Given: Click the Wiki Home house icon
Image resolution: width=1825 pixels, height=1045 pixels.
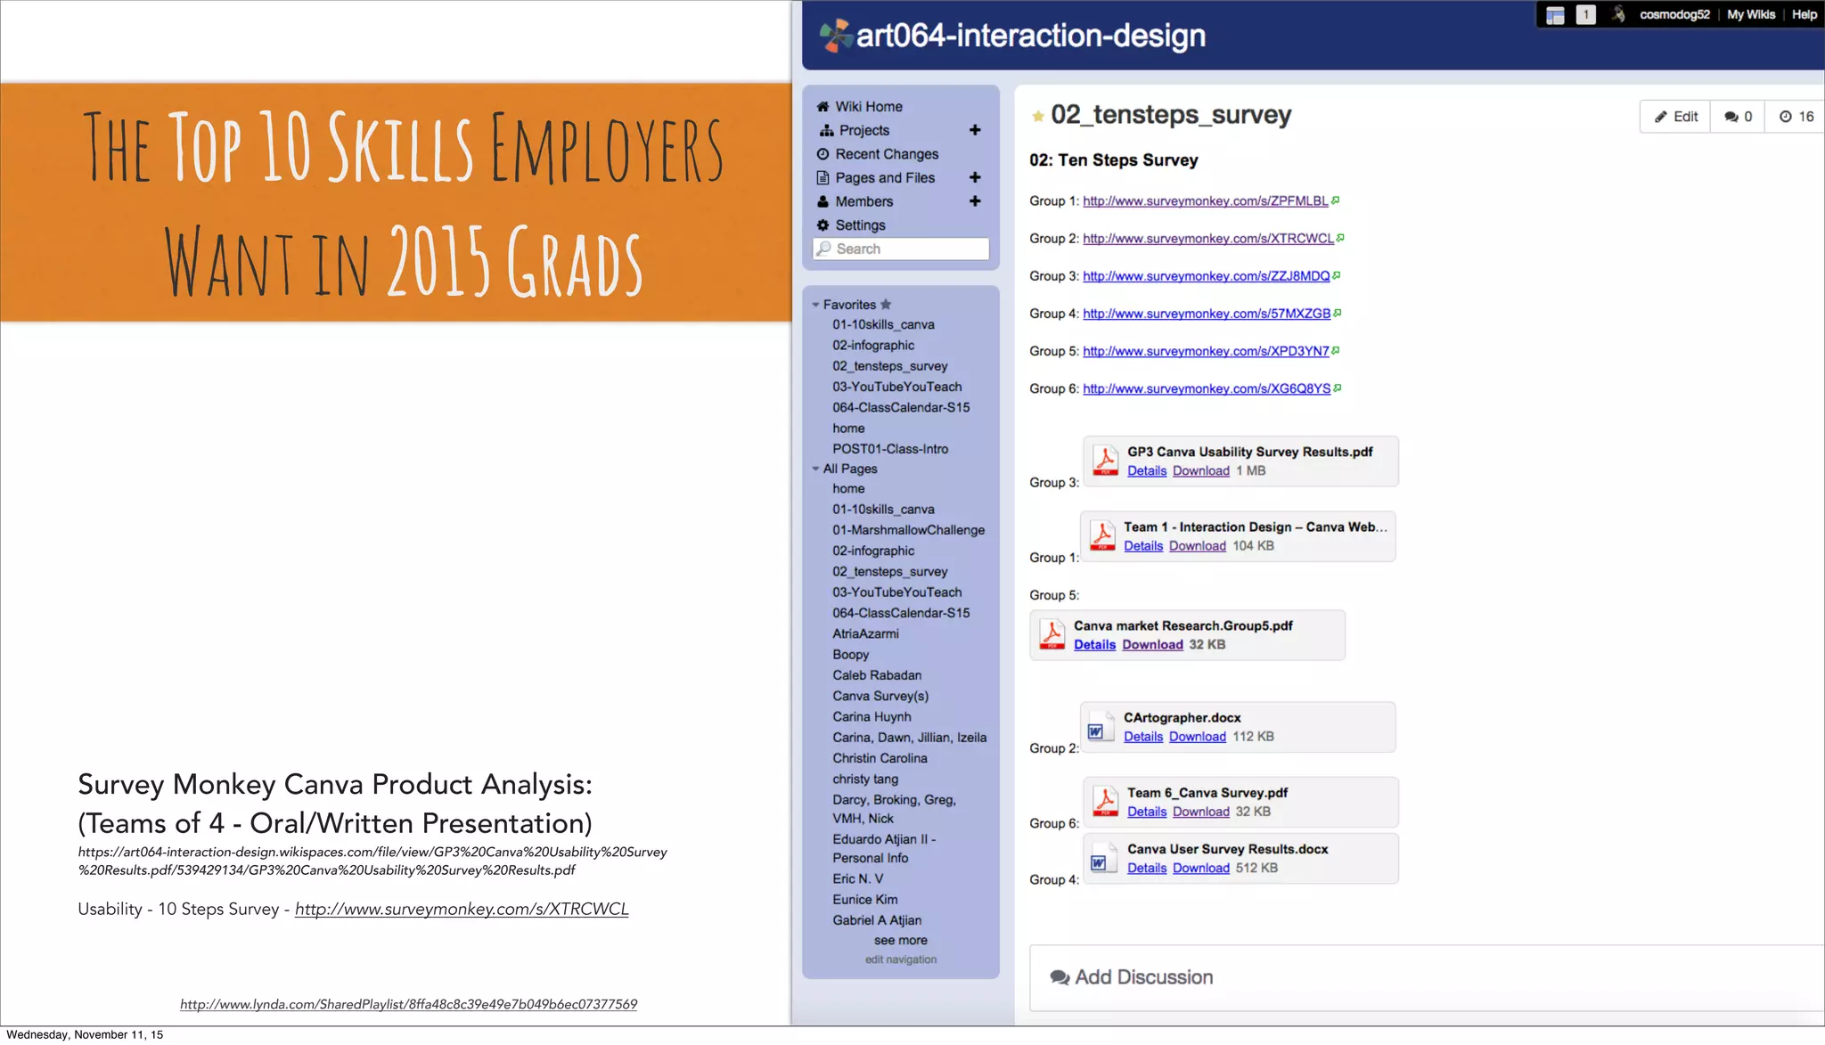Looking at the screenshot, I should coord(822,107).
